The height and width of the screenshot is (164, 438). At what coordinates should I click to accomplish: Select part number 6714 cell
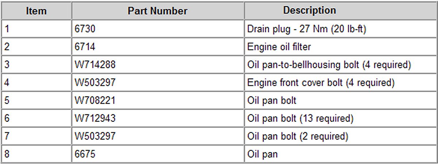85,47
